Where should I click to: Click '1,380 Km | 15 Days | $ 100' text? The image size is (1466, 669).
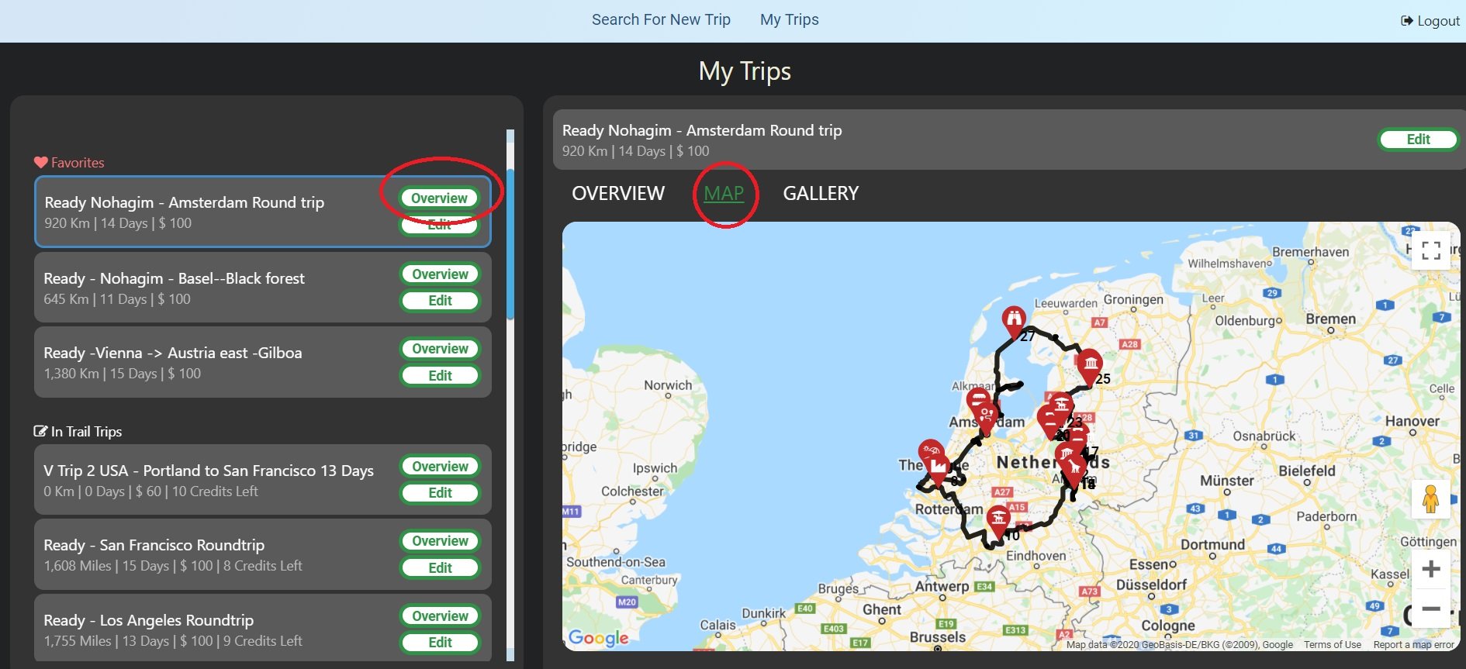click(122, 374)
